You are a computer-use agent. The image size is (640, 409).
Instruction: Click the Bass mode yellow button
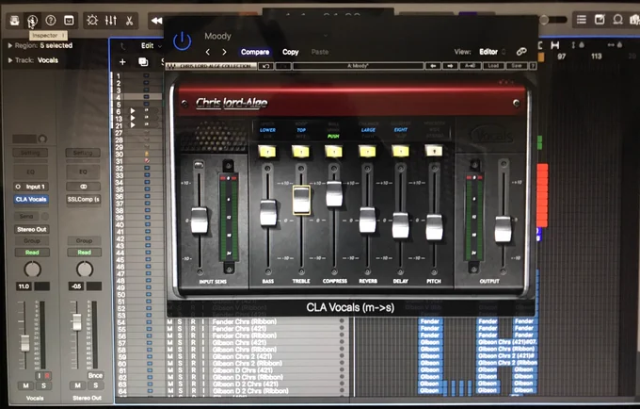coord(267,152)
